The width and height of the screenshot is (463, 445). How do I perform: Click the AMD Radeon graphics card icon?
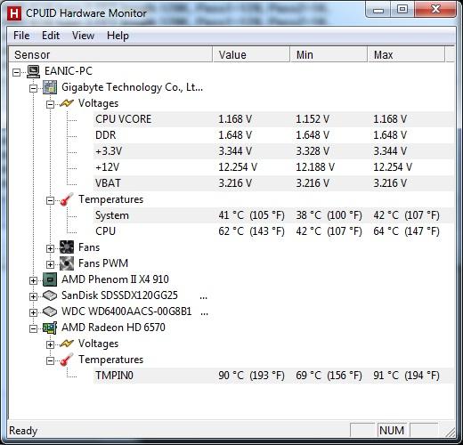(50, 328)
